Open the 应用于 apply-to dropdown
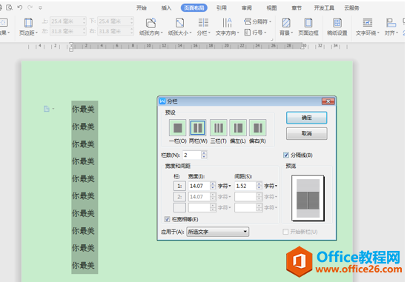The height and width of the screenshot is (282, 407). coord(217,232)
